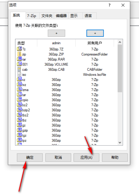Click the tar file type icon
This screenshot has height=195, width=139.
coord(19,95)
